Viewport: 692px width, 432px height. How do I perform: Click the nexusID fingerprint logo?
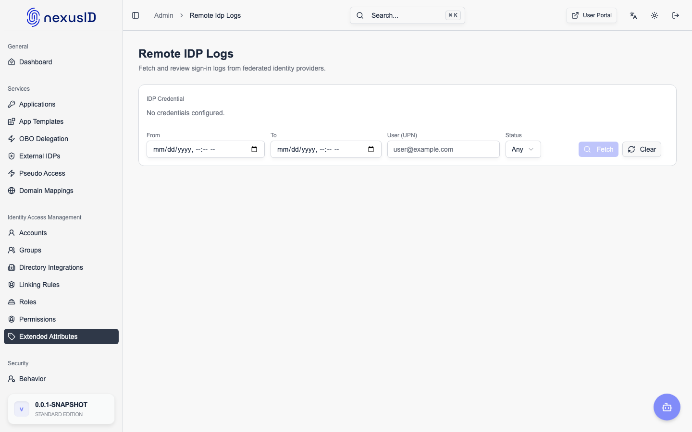tap(33, 17)
